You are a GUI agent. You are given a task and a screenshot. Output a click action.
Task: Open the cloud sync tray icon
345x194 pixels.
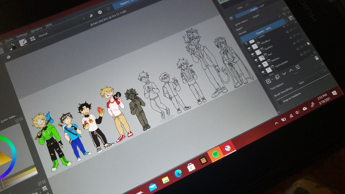tap(305, 108)
